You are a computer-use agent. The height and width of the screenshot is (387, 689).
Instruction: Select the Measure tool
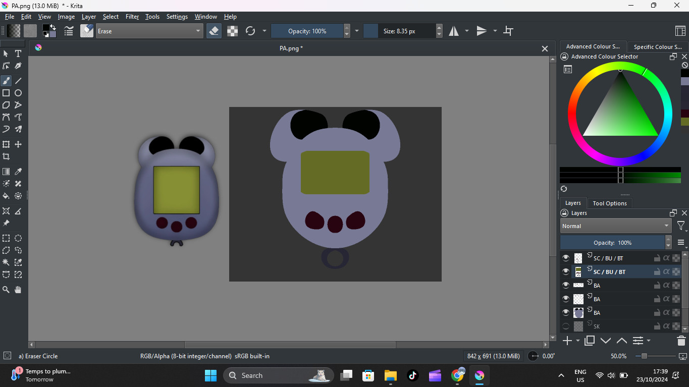coord(18,211)
